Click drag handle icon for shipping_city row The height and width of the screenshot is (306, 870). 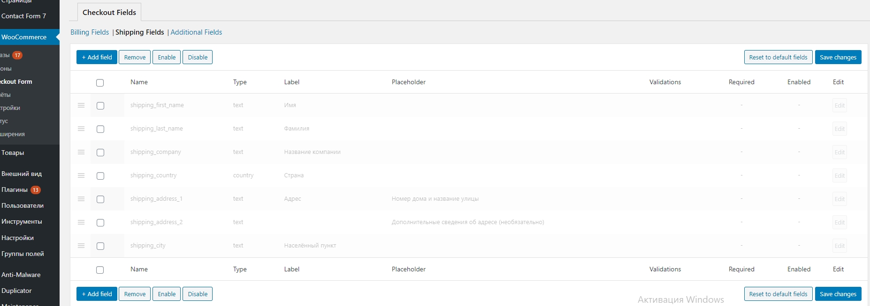pyautogui.click(x=81, y=246)
